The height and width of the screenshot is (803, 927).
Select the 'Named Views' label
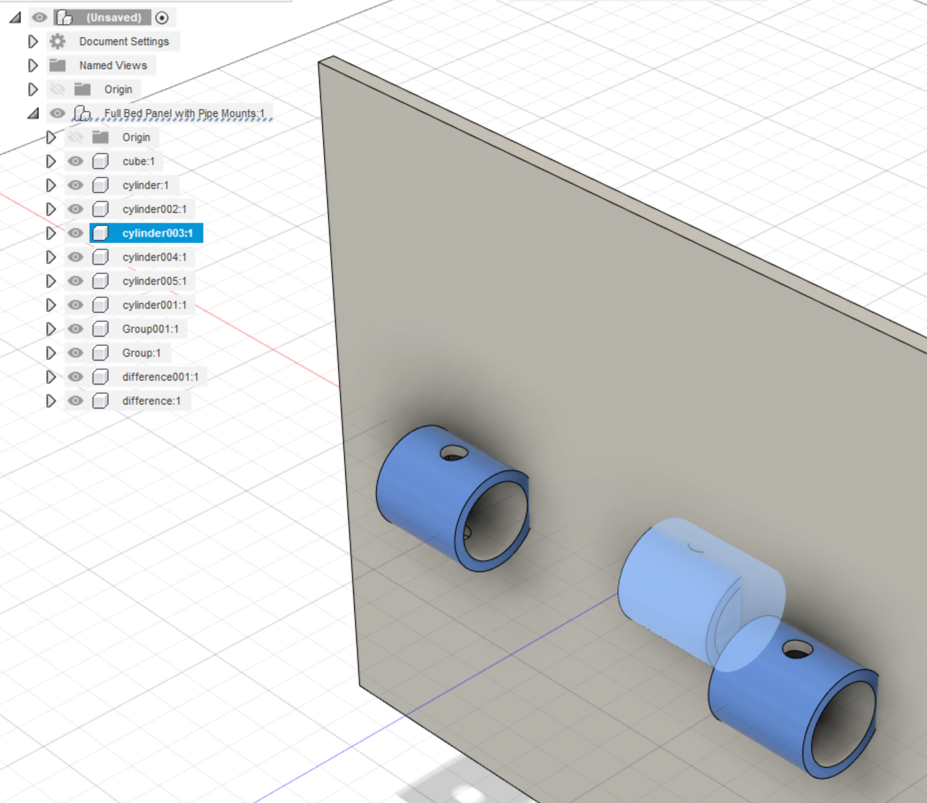[113, 65]
